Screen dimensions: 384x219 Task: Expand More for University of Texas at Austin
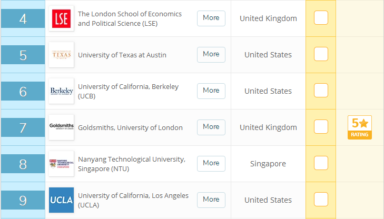(x=211, y=54)
